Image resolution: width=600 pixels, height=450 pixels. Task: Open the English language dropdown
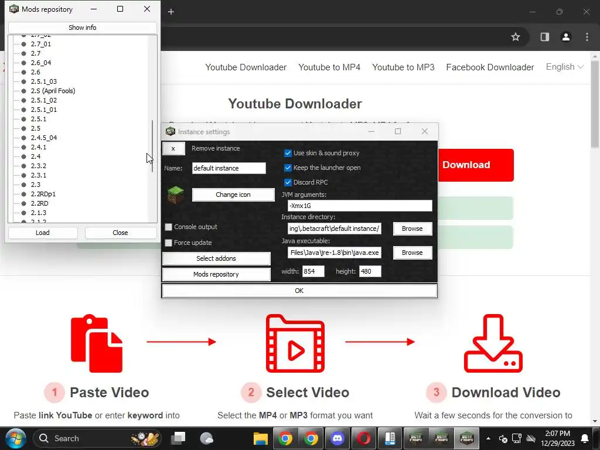[564, 67]
